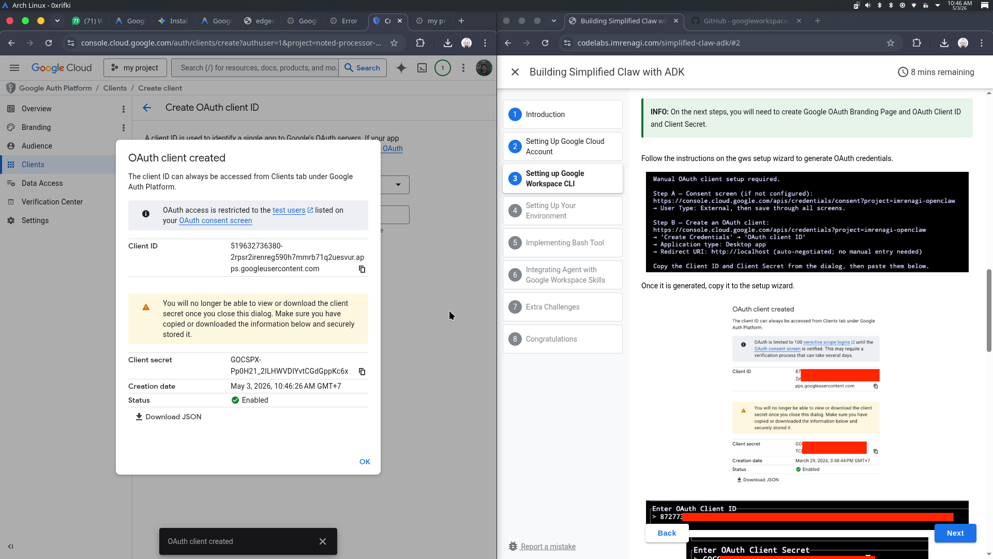Screen dimensions: 993x559
Task: Open new tab in left browser
Action: click(461, 21)
